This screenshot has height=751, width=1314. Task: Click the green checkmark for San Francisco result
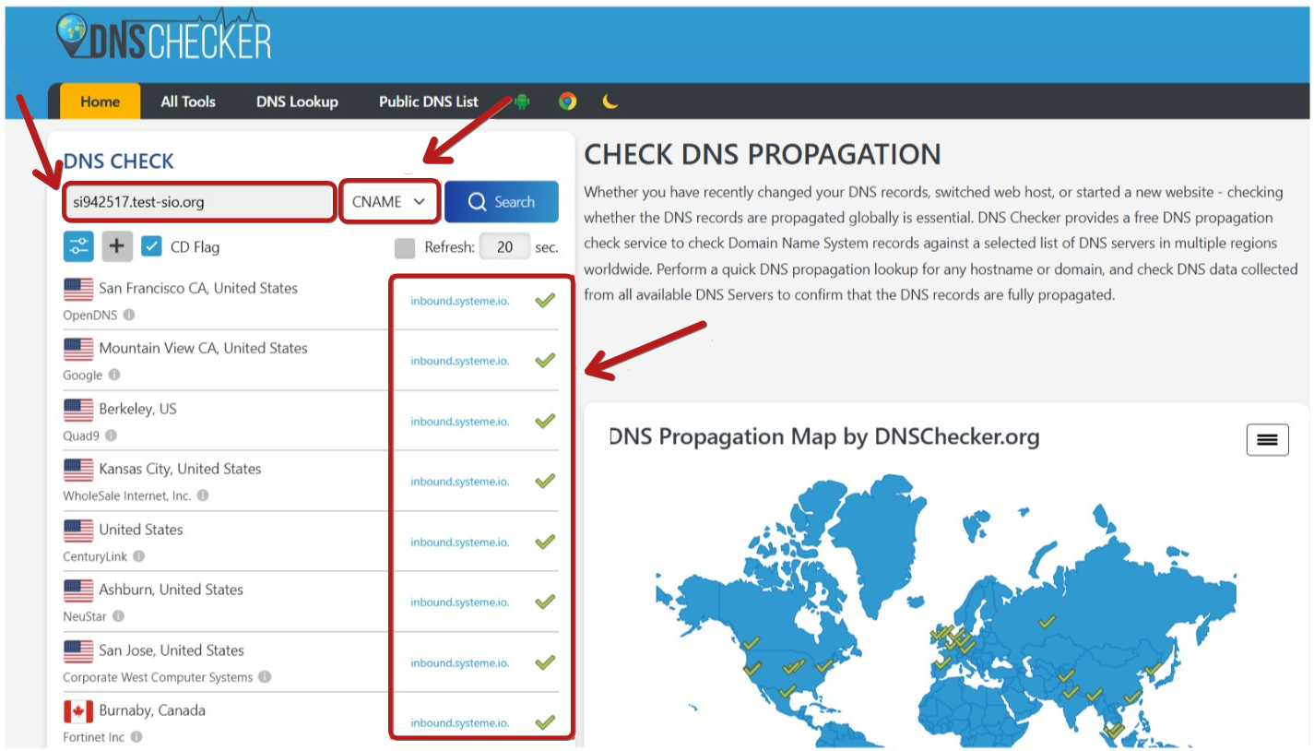pos(545,300)
